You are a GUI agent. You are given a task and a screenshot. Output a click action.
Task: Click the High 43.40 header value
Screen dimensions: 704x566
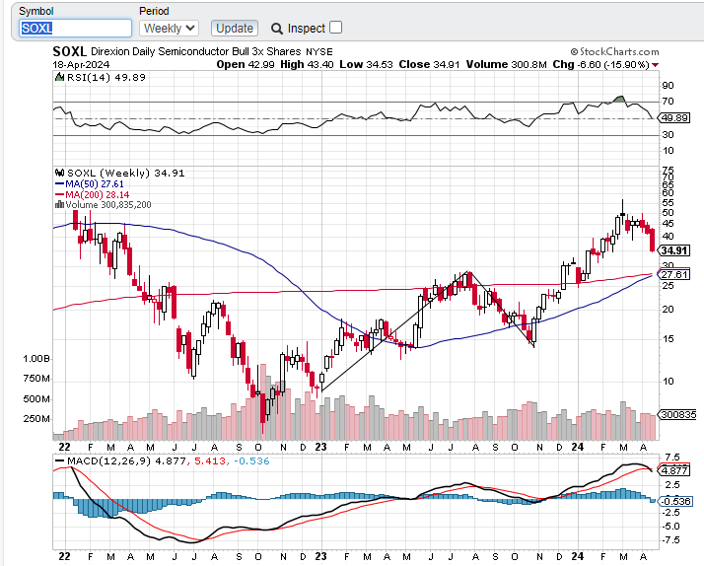[307, 65]
